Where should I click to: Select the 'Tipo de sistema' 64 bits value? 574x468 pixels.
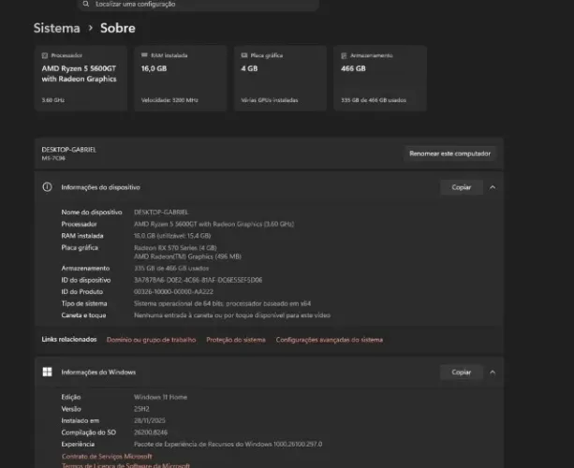tap(223, 303)
